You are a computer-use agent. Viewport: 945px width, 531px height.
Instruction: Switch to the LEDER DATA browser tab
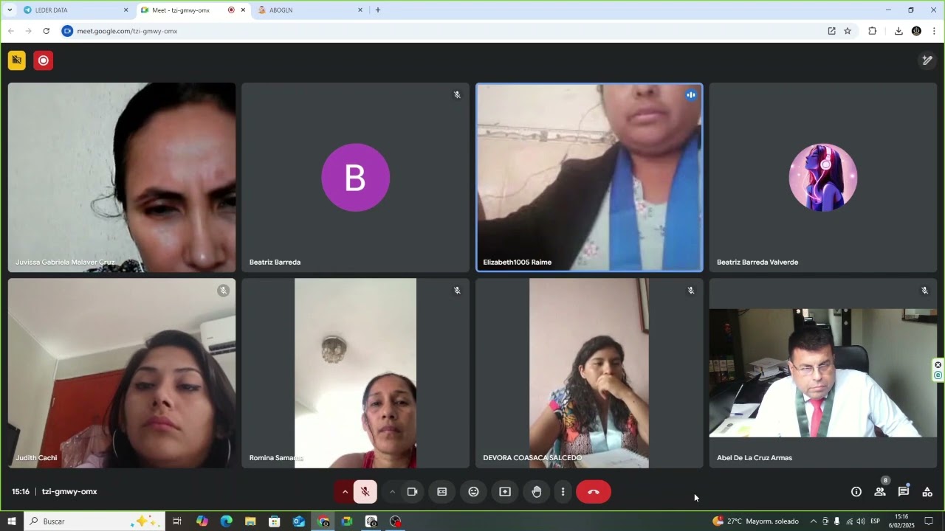point(74,10)
